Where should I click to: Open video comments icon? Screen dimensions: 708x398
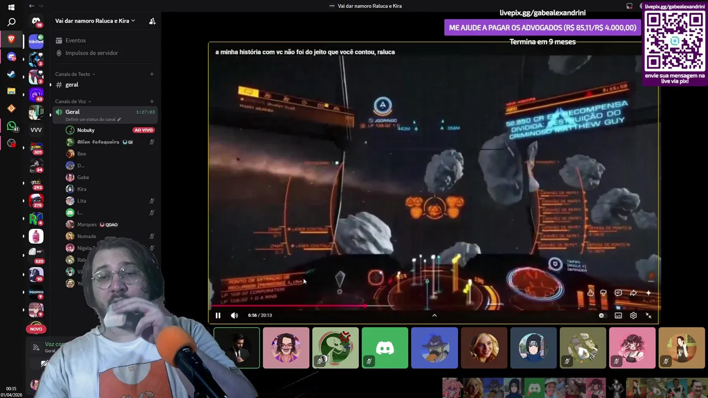point(618,293)
